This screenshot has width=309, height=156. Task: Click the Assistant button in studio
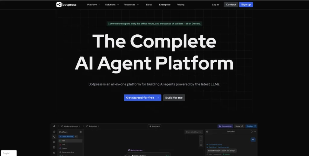(154, 126)
